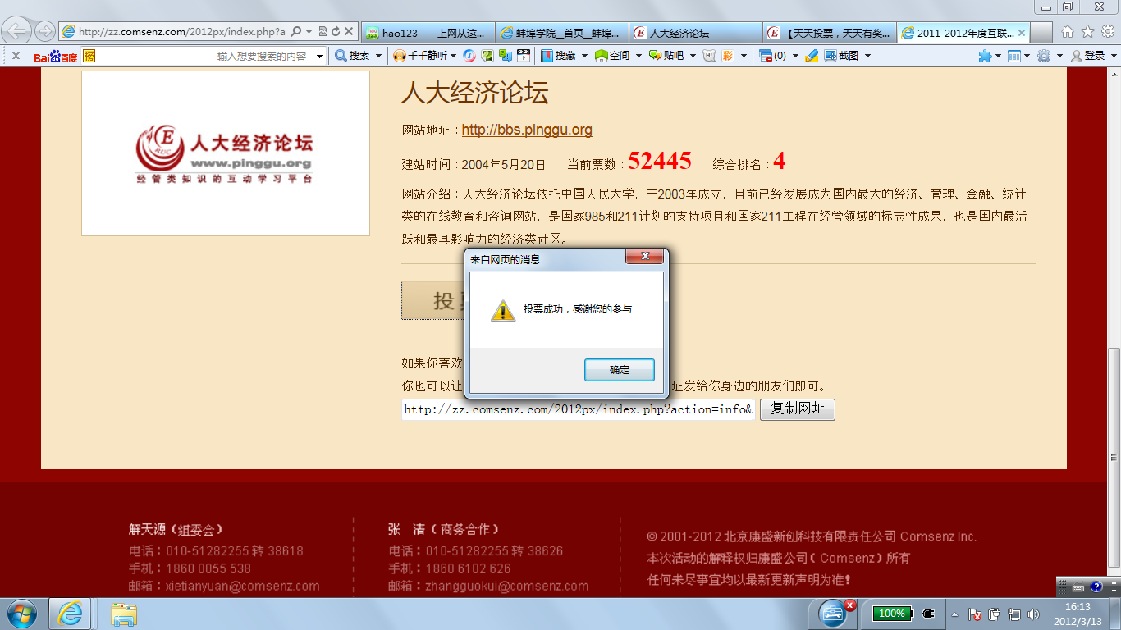Close the 来自网页的消息 dialog

[644, 257]
